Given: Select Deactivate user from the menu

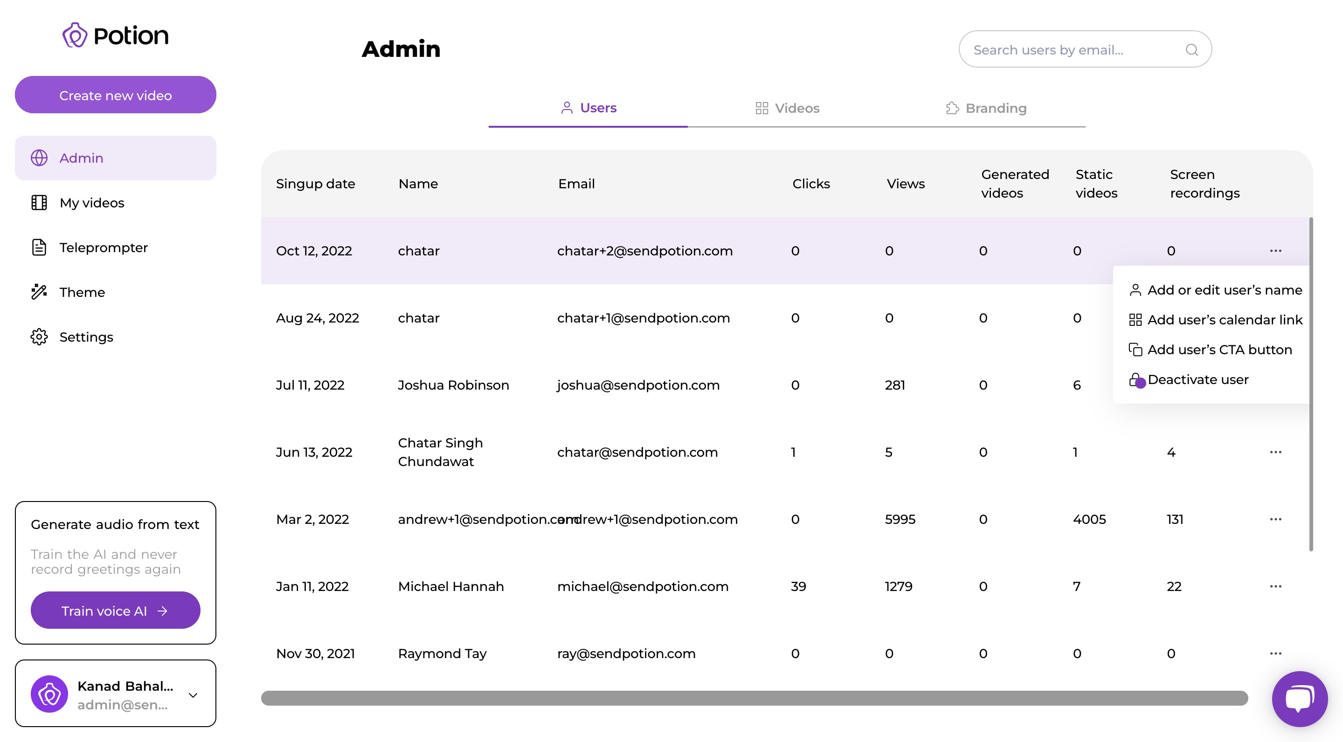Looking at the screenshot, I should (x=1189, y=379).
